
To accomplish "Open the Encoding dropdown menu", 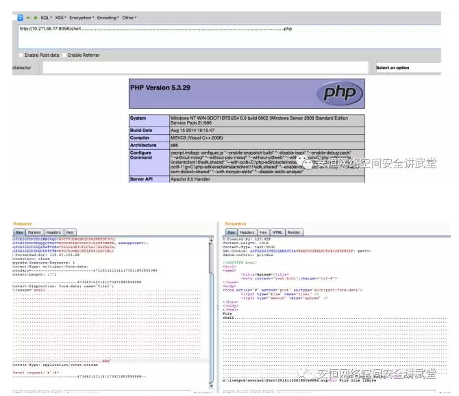I will pos(108,18).
